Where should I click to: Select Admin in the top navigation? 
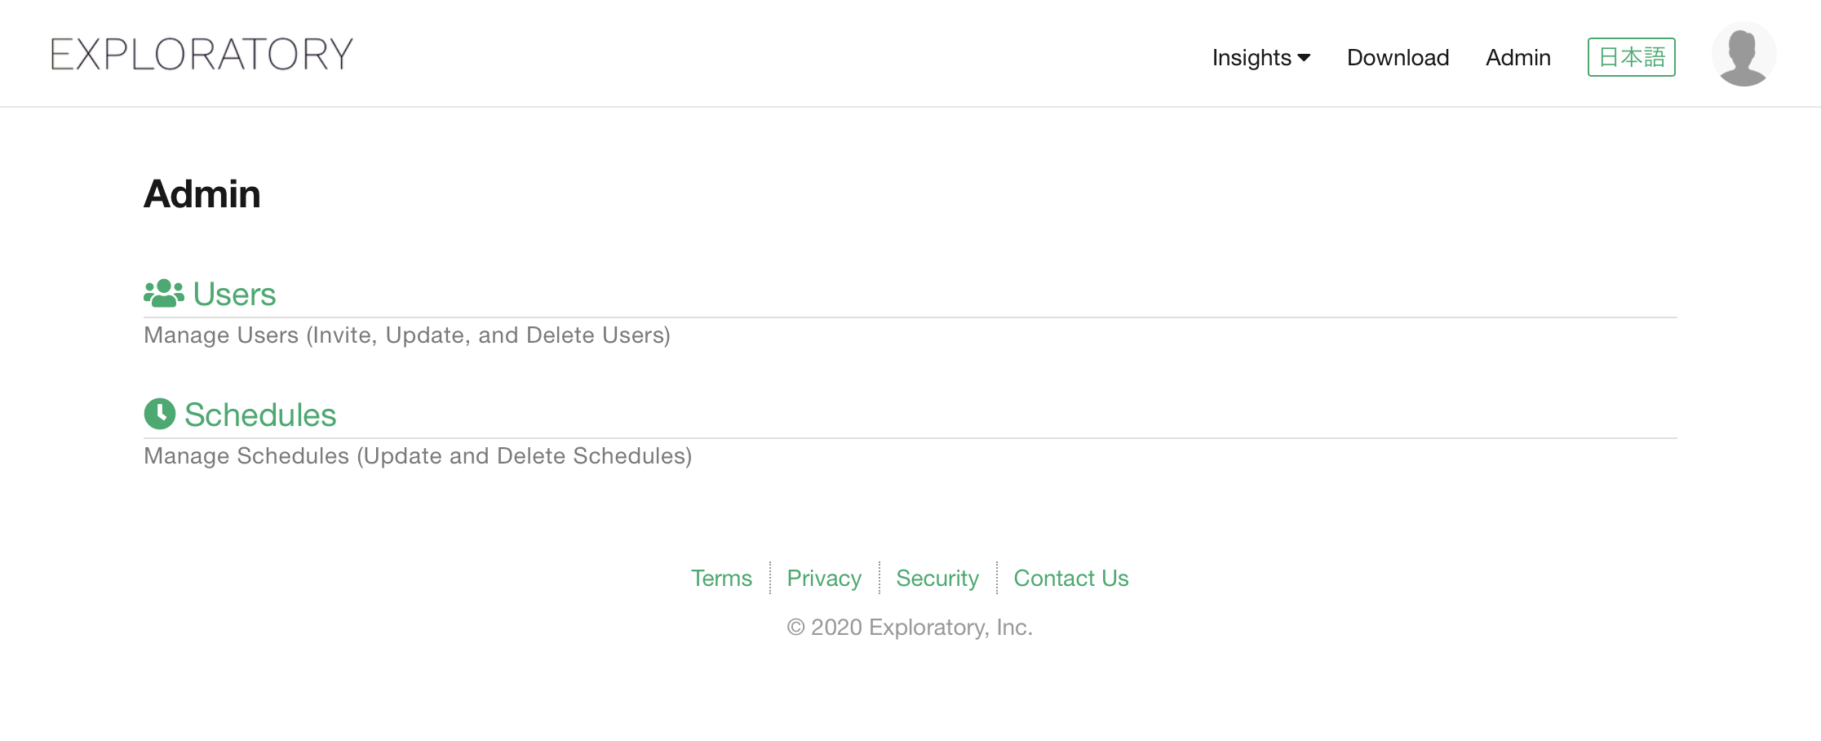point(1517,57)
